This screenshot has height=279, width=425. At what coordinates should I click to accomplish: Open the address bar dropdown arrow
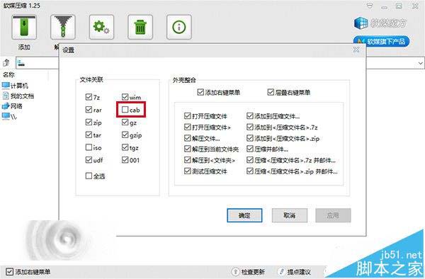(420, 64)
